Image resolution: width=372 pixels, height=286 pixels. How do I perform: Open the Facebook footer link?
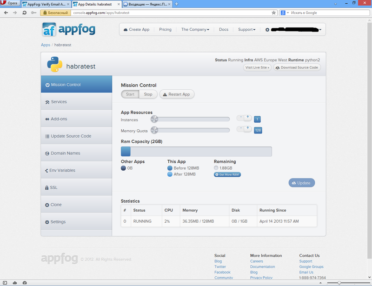(222, 272)
